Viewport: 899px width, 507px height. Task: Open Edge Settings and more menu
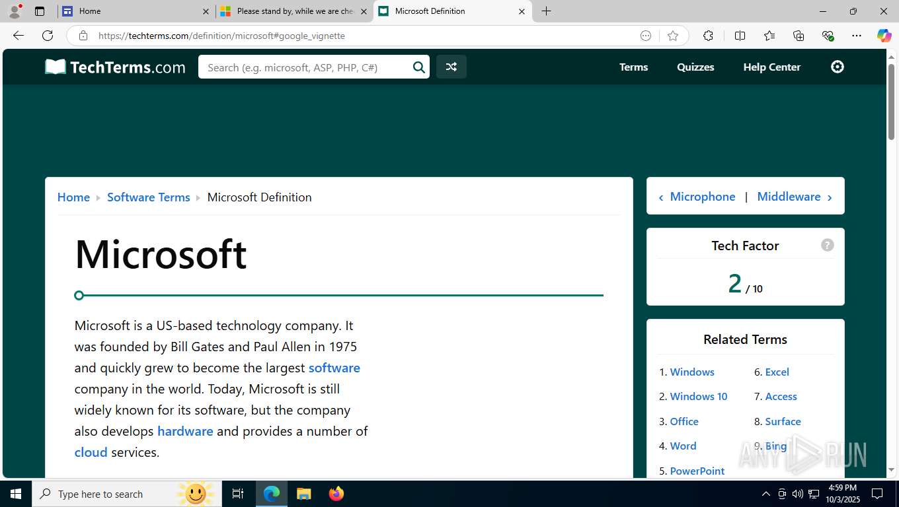point(857,36)
